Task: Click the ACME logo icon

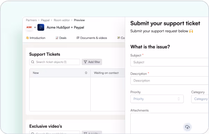Action: click(29, 27)
